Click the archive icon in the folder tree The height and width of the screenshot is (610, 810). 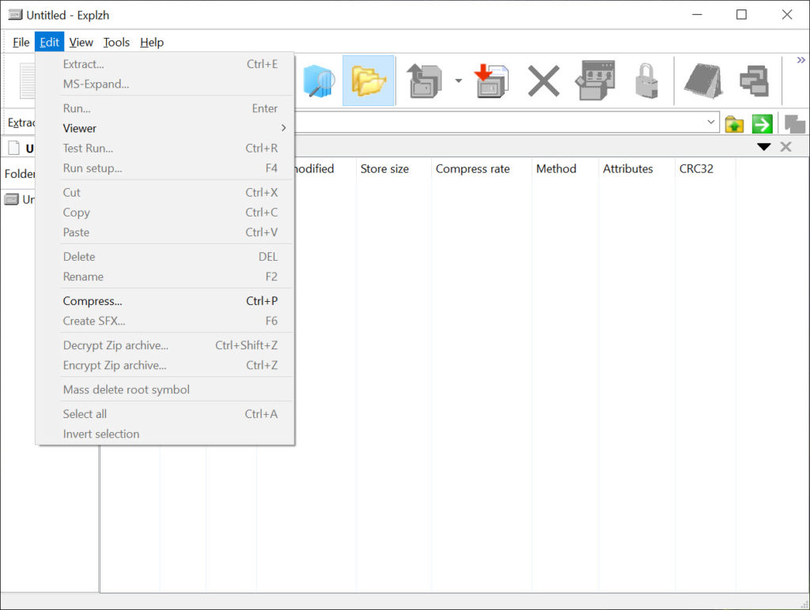pos(11,199)
